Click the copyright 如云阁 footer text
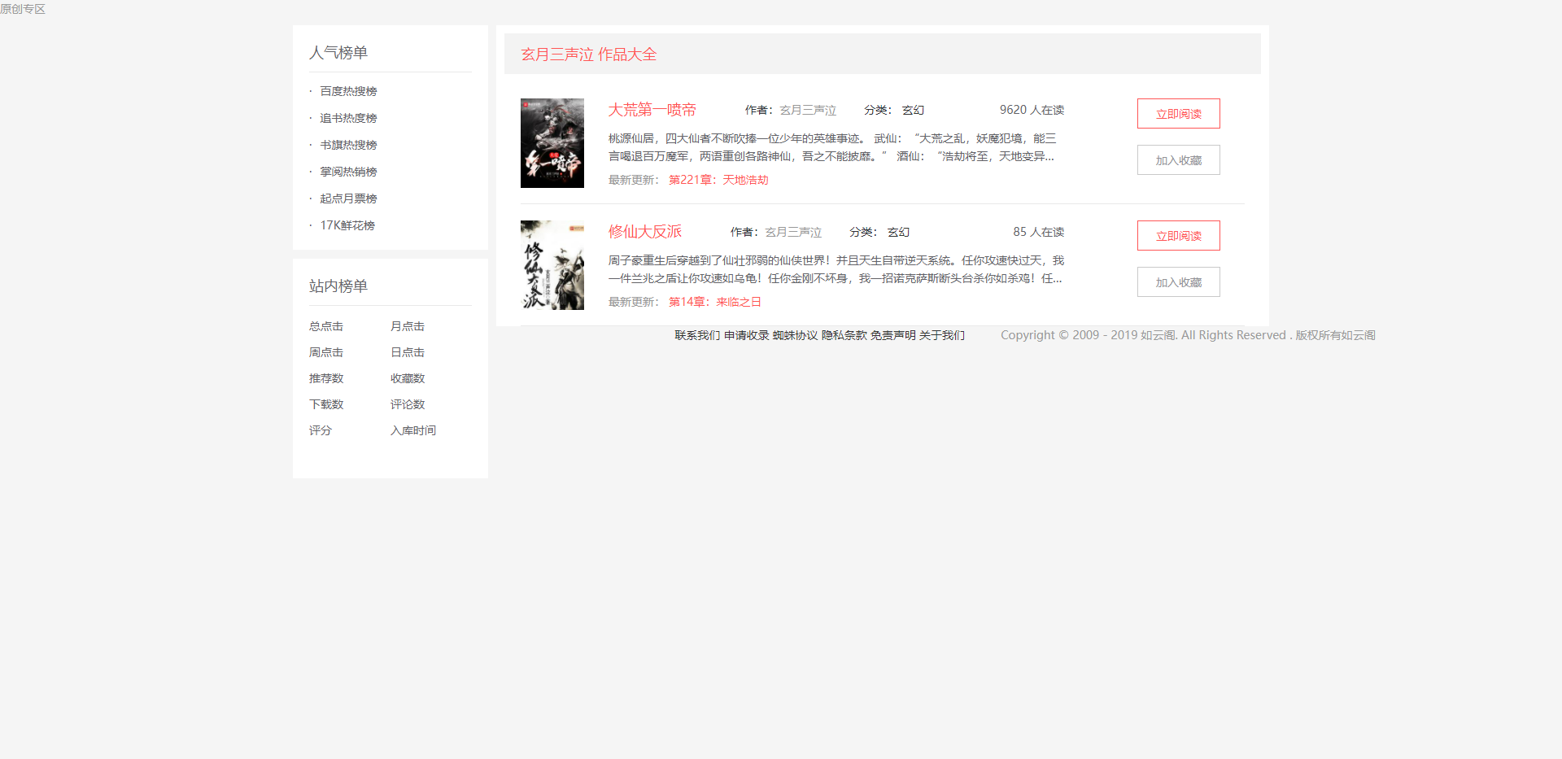 [x=1188, y=335]
